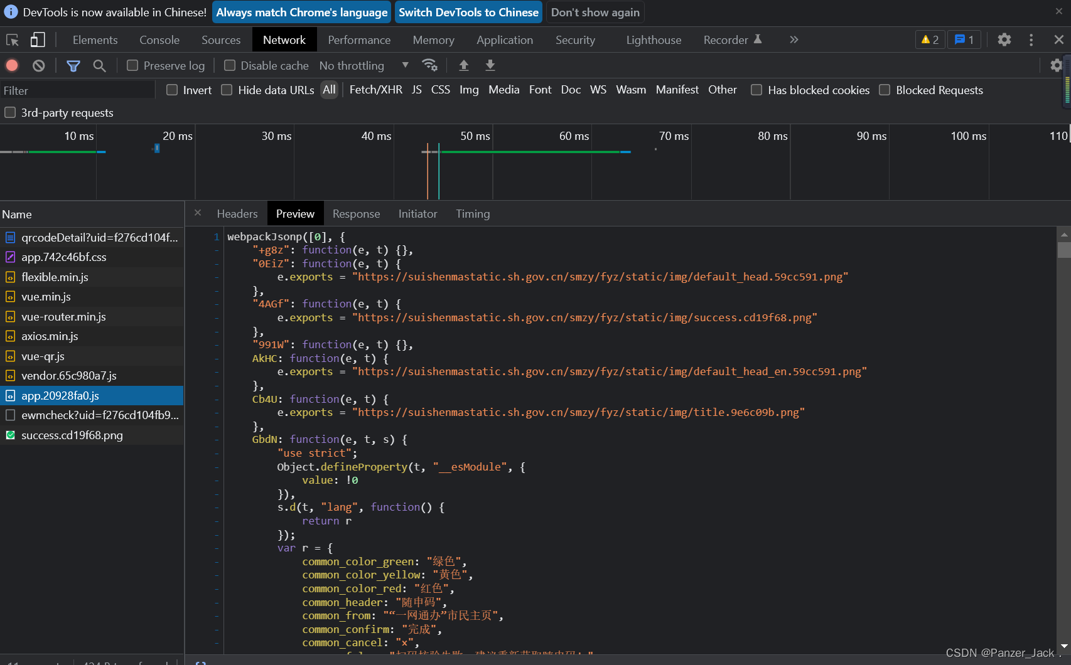Toggle the Invert filter checkbox
Viewport: 1071px width, 665px height.
coord(172,90)
